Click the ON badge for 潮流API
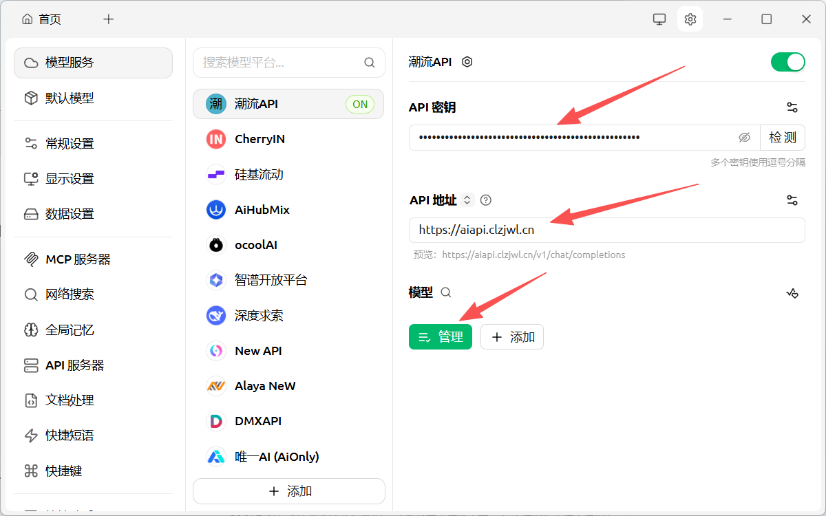Image resolution: width=826 pixels, height=516 pixels. coord(360,105)
